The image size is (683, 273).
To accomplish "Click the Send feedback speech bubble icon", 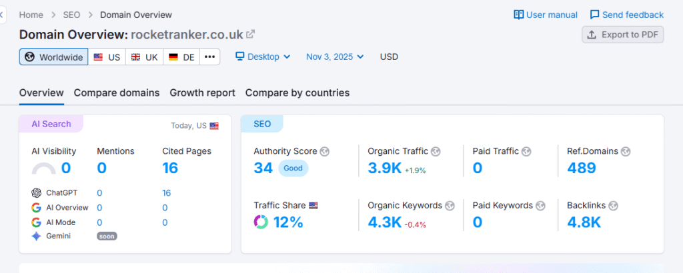I will 594,15.
